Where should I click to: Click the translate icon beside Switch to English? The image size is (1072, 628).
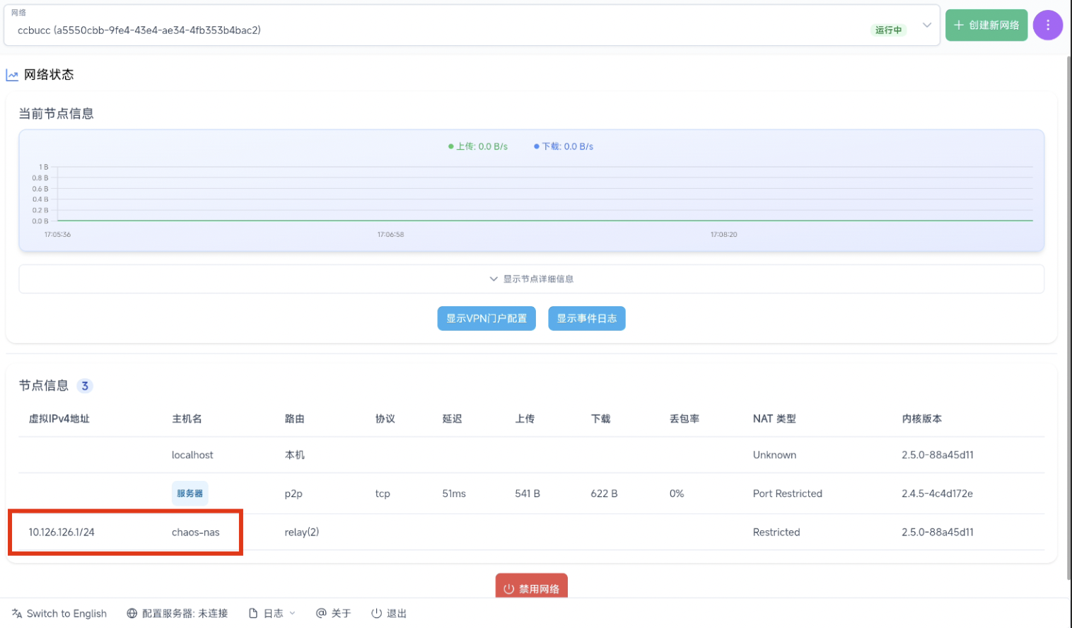pyautogui.click(x=17, y=613)
